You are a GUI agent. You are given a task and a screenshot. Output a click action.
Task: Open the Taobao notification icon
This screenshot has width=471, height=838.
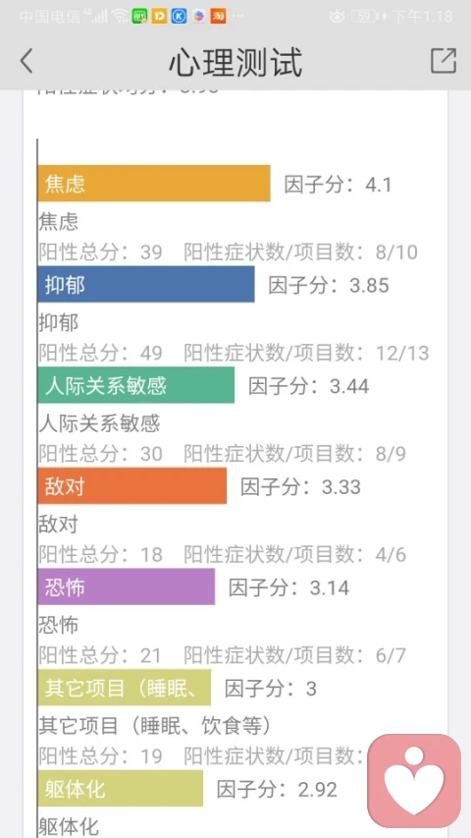(218, 17)
